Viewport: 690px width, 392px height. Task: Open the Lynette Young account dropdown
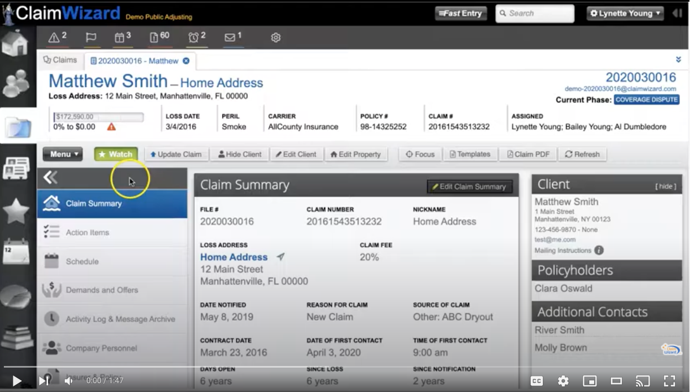625,13
